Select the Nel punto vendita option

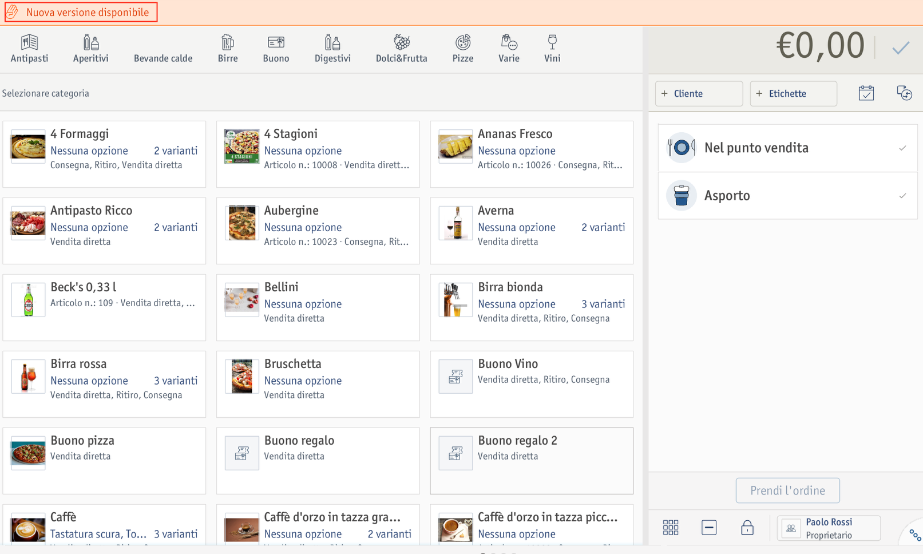[x=787, y=148]
